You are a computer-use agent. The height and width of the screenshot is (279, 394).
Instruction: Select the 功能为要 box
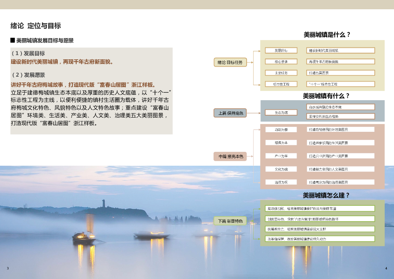pos(281,129)
